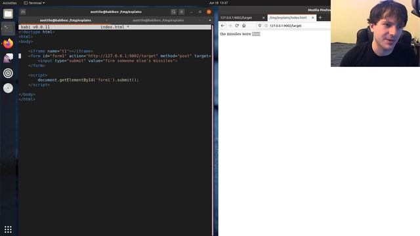Click the 'the missiles were' page text
This screenshot has width=420, height=236.
[x=236, y=34]
